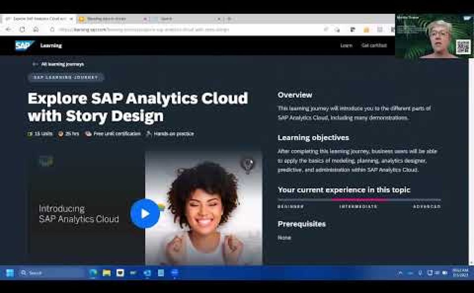Viewport: 474px width, 293px height.
Task: Open Windows Start menu
Action: click(10, 273)
